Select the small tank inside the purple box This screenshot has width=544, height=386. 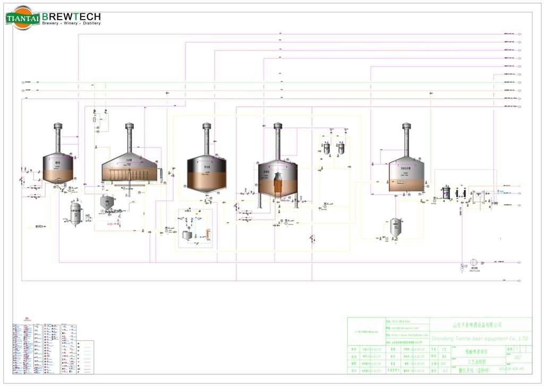click(187, 235)
